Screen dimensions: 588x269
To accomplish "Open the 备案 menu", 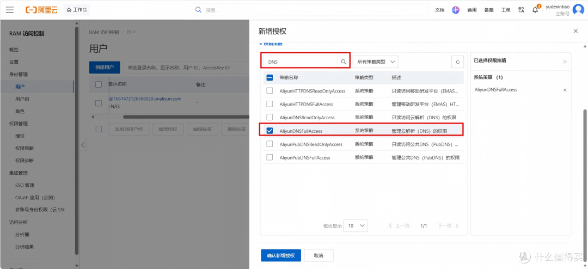I will pyautogui.click(x=488, y=10).
